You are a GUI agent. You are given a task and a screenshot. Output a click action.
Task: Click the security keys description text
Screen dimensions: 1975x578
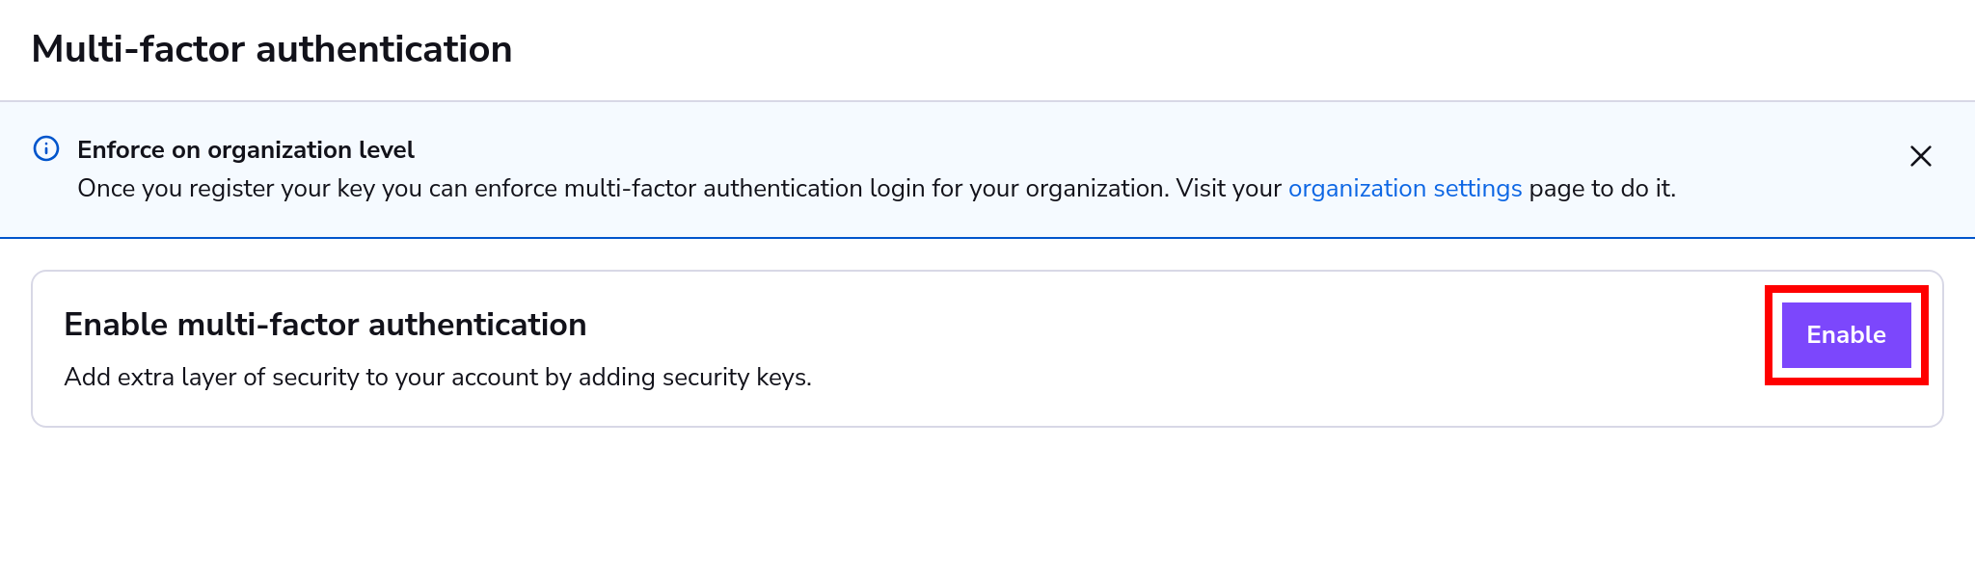tap(439, 377)
